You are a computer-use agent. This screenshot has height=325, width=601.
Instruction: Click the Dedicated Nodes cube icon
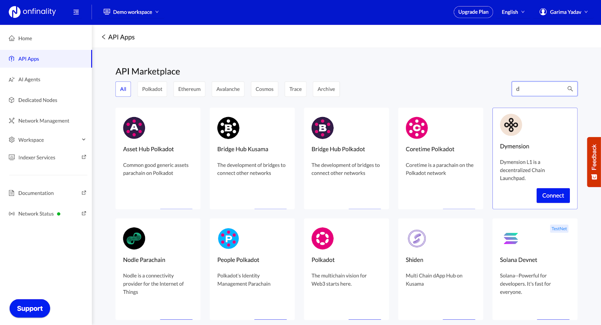point(12,100)
